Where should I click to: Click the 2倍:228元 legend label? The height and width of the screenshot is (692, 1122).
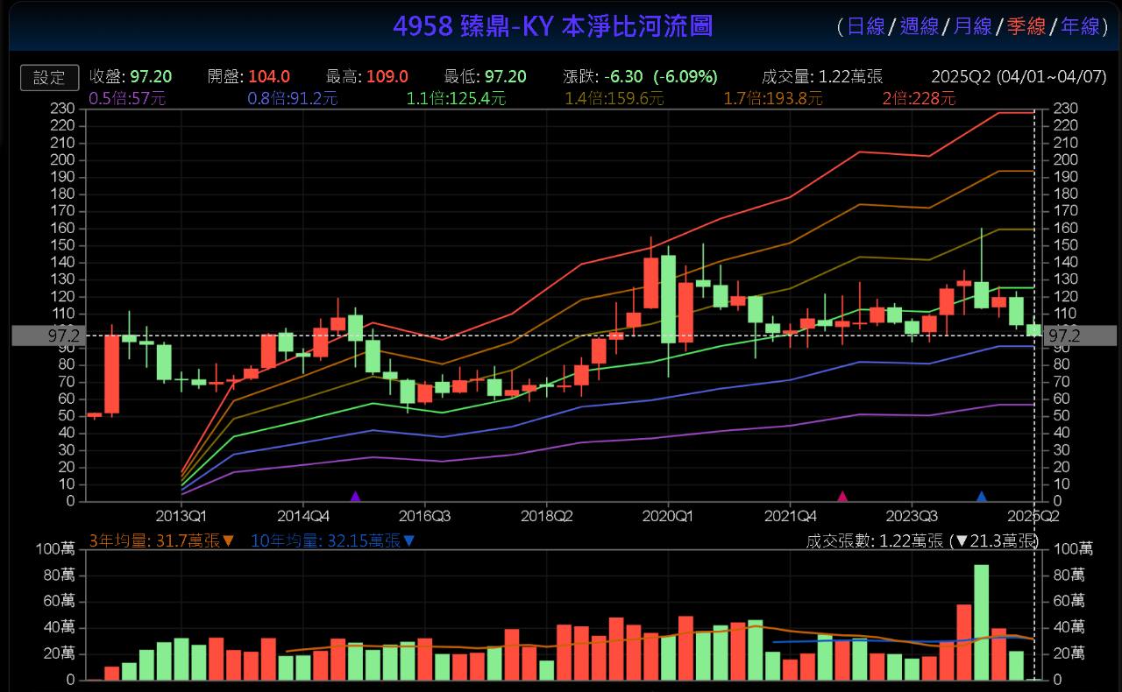pyautogui.click(x=918, y=98)
